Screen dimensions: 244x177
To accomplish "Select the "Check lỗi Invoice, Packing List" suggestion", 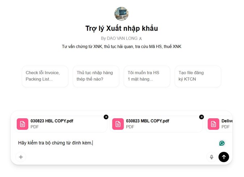I will tap(45, 76).
